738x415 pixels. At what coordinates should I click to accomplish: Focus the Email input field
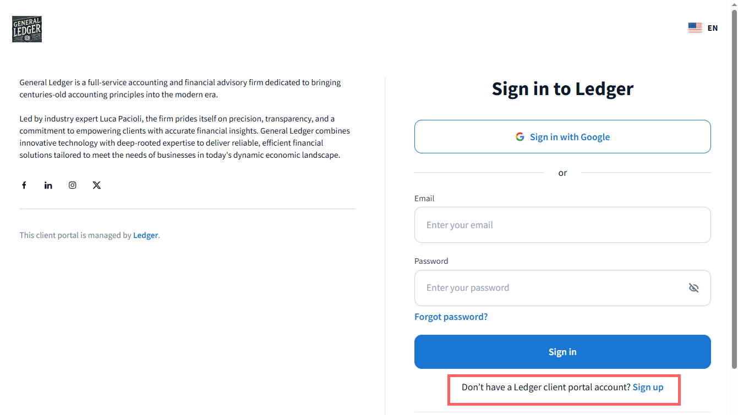pos(562,225)
